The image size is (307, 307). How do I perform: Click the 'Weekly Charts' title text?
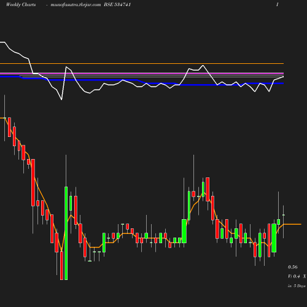21,5
